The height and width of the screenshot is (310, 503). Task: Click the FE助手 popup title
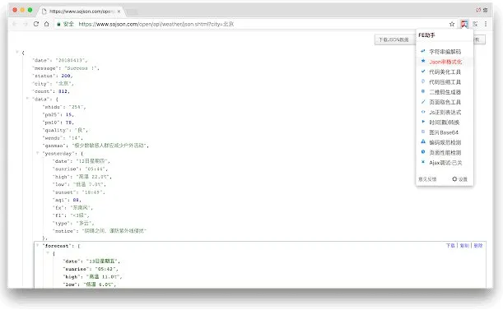tap(426, 35)
